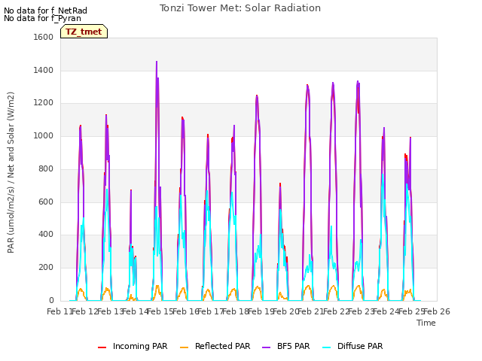Click the Feb 19 peak near 710

pyautogui.click(x=280, y=184)
